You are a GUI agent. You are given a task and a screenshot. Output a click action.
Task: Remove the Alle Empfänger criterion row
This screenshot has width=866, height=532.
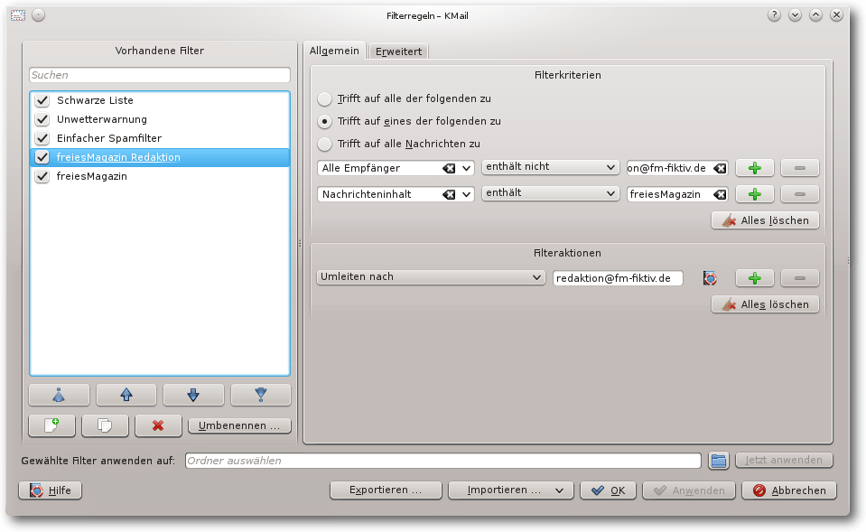pos(800,168)
